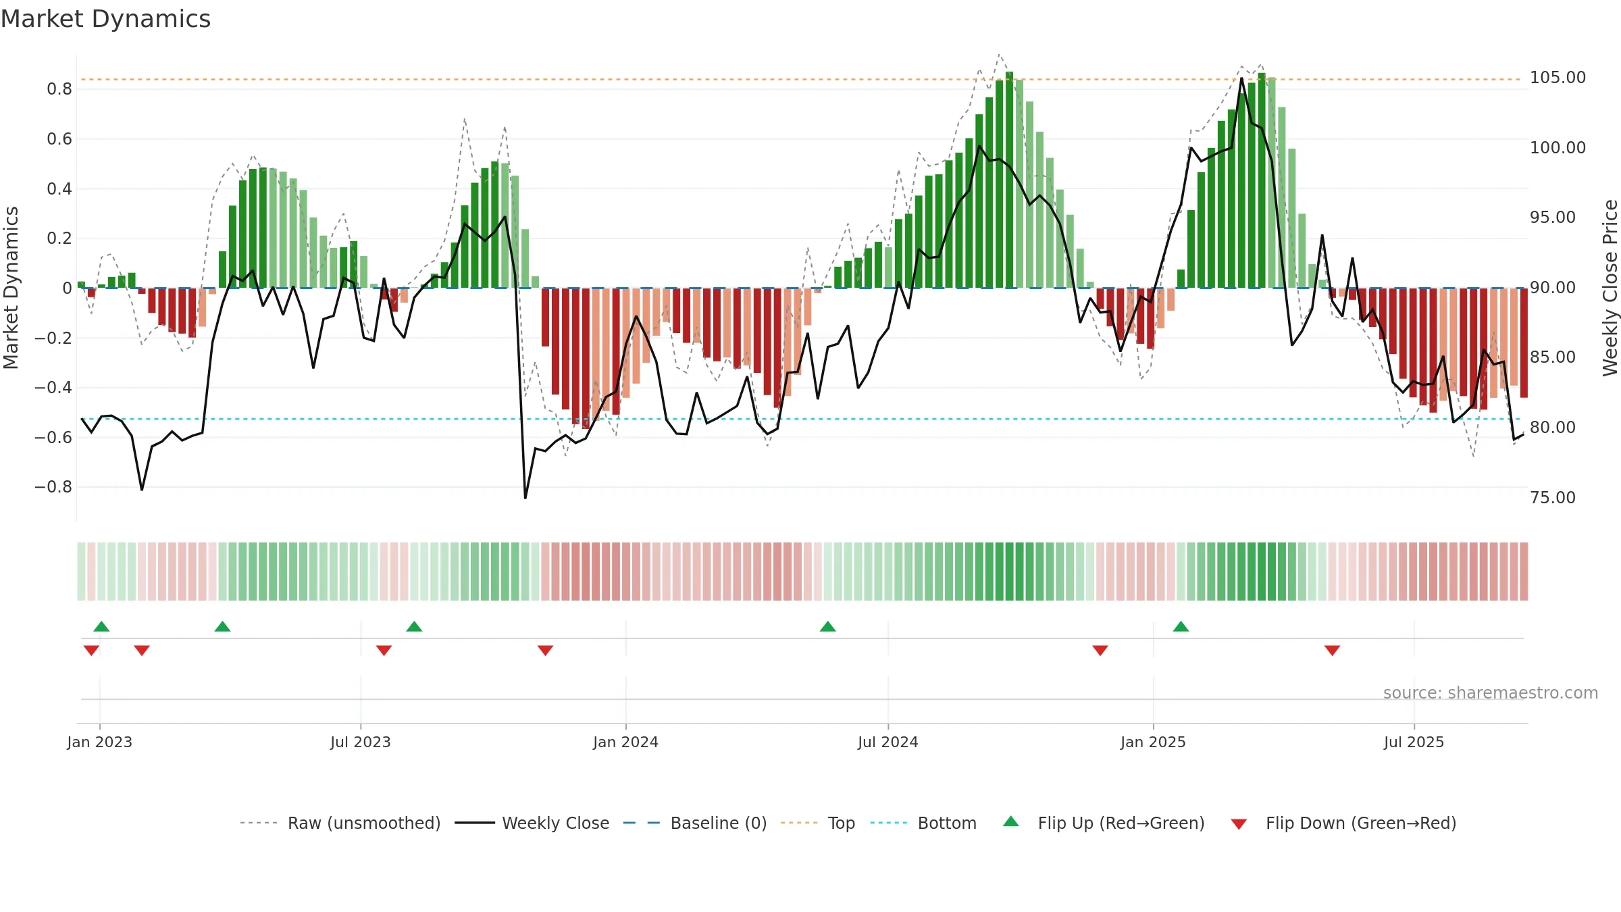1621x912 pixels.
Task: Click the 85.00 price tick label
Action: [x=1553, y=357]
